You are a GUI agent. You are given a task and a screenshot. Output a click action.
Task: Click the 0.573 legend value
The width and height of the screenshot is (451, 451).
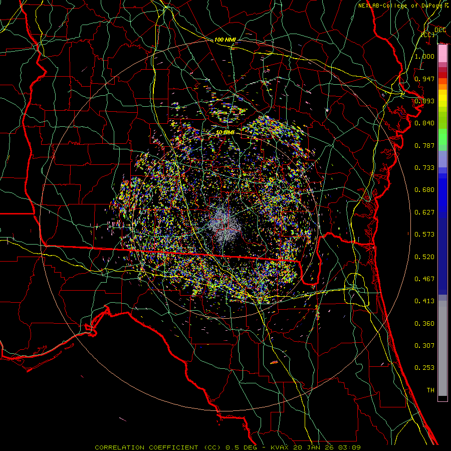424,235
